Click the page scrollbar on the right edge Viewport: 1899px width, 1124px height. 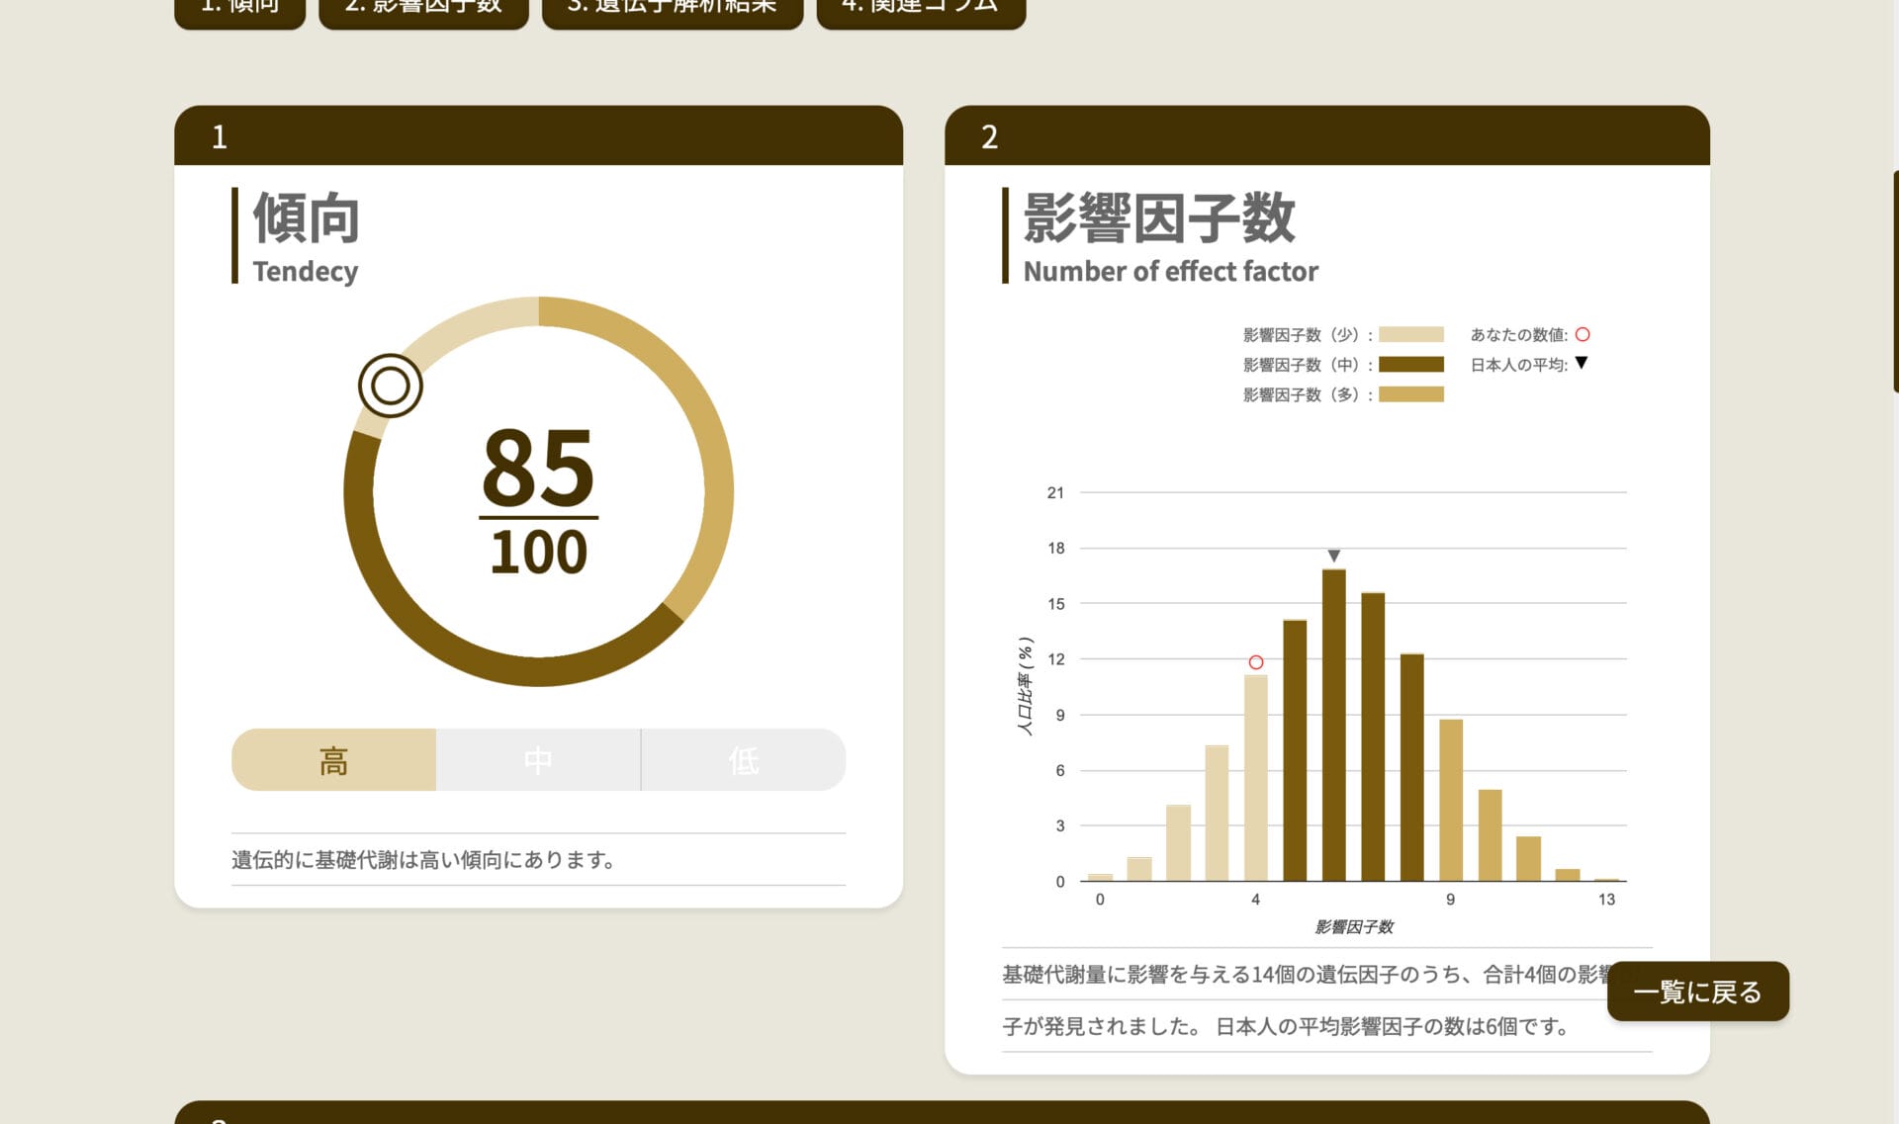[x=1894, y=282]
